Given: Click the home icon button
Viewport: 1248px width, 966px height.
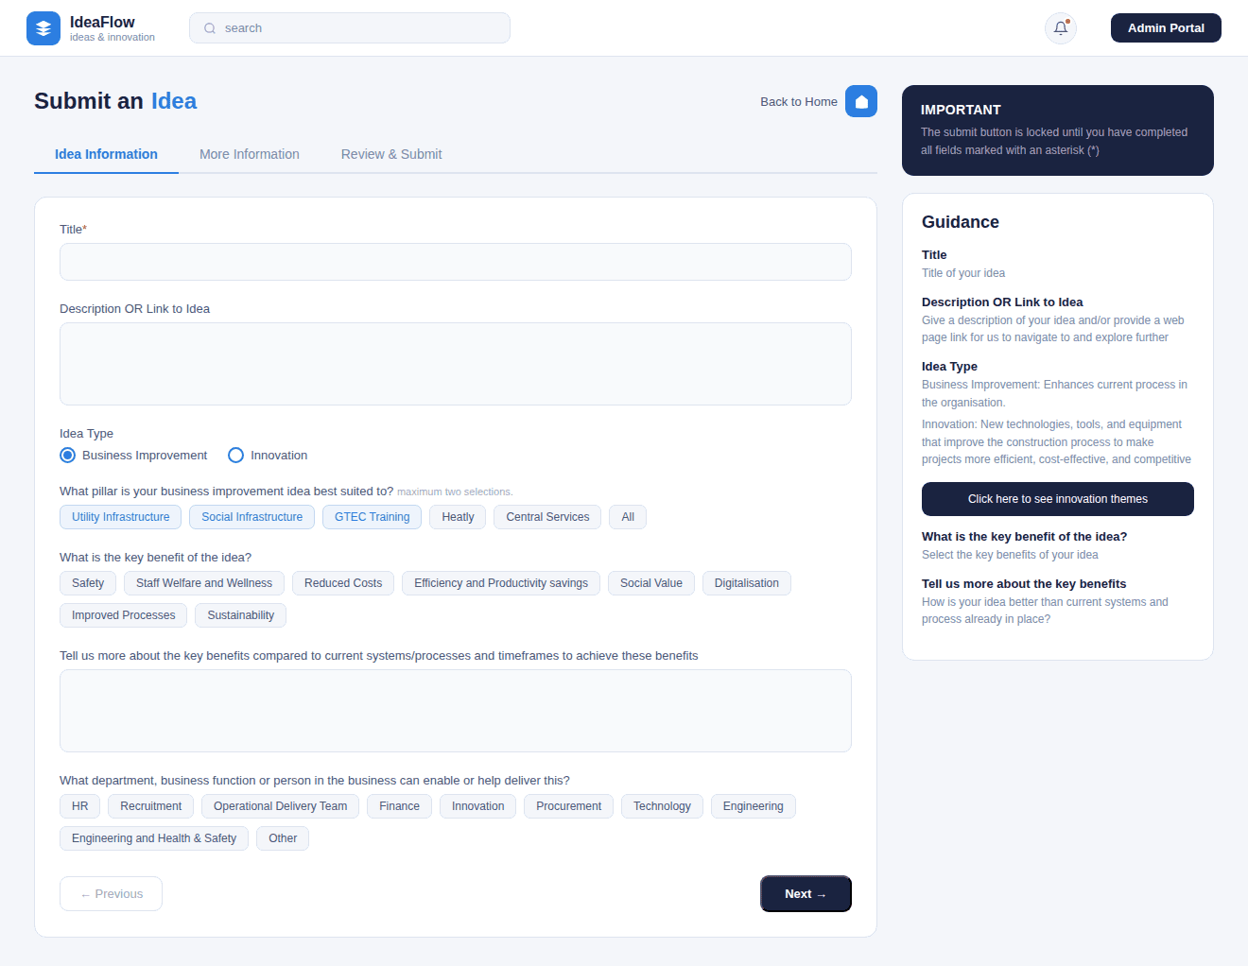Looking at the screenshot, I should click(860, 101).
